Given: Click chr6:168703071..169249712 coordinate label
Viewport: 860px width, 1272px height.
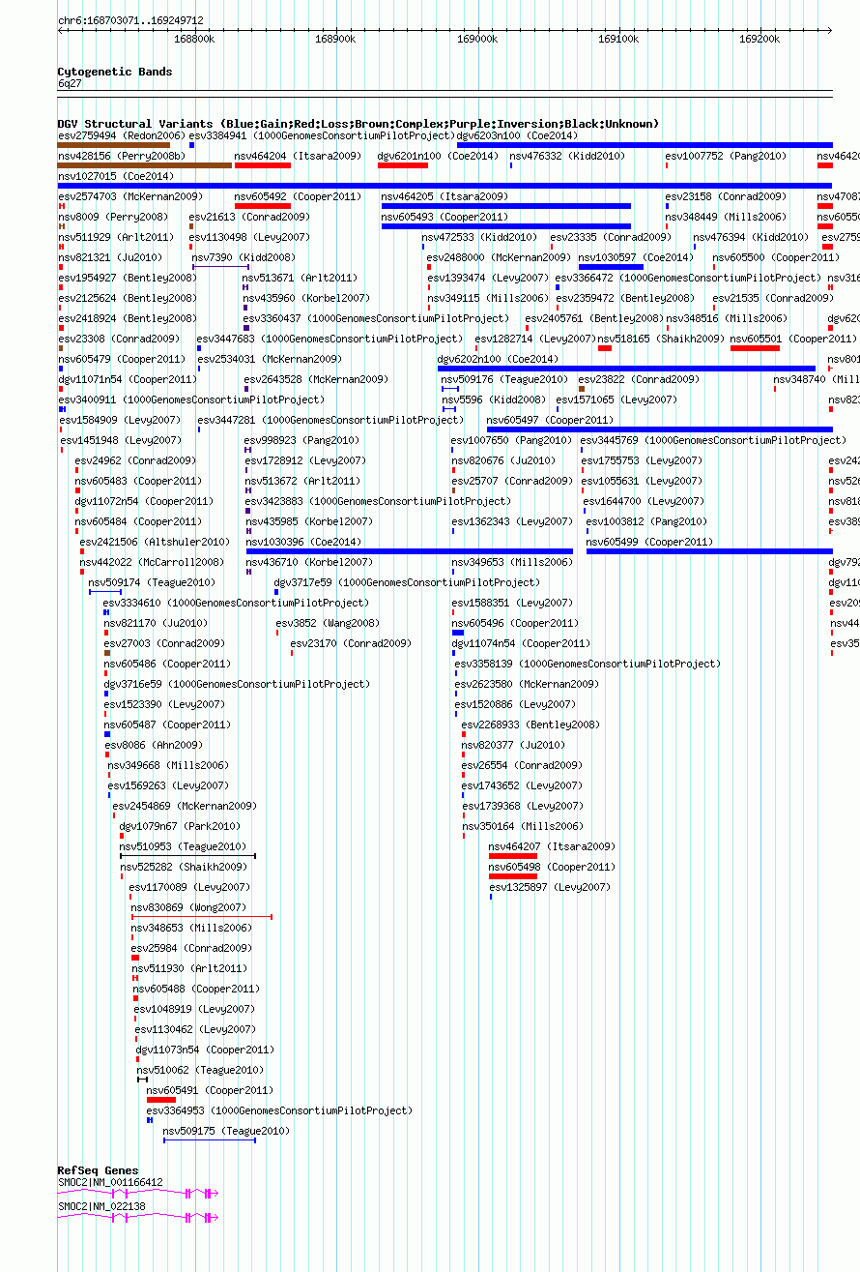Looking at the screenshot, I should click(130, 20).
